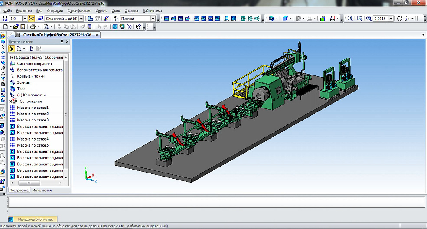Click the Undo arrow icon
Viewport: 427px width, 229px height.
tap(99, 27)
